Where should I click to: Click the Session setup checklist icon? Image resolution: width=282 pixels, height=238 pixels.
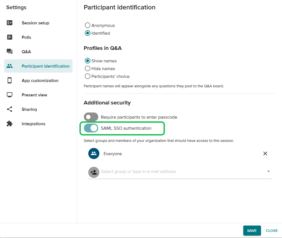coord(10,23)
